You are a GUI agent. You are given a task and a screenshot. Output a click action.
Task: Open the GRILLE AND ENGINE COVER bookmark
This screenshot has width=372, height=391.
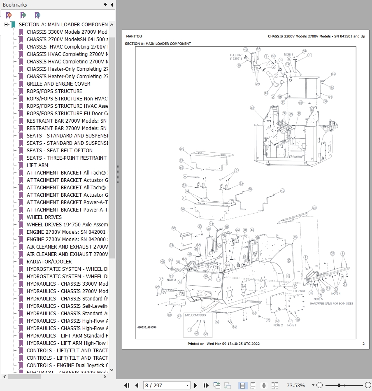point(58,84)
